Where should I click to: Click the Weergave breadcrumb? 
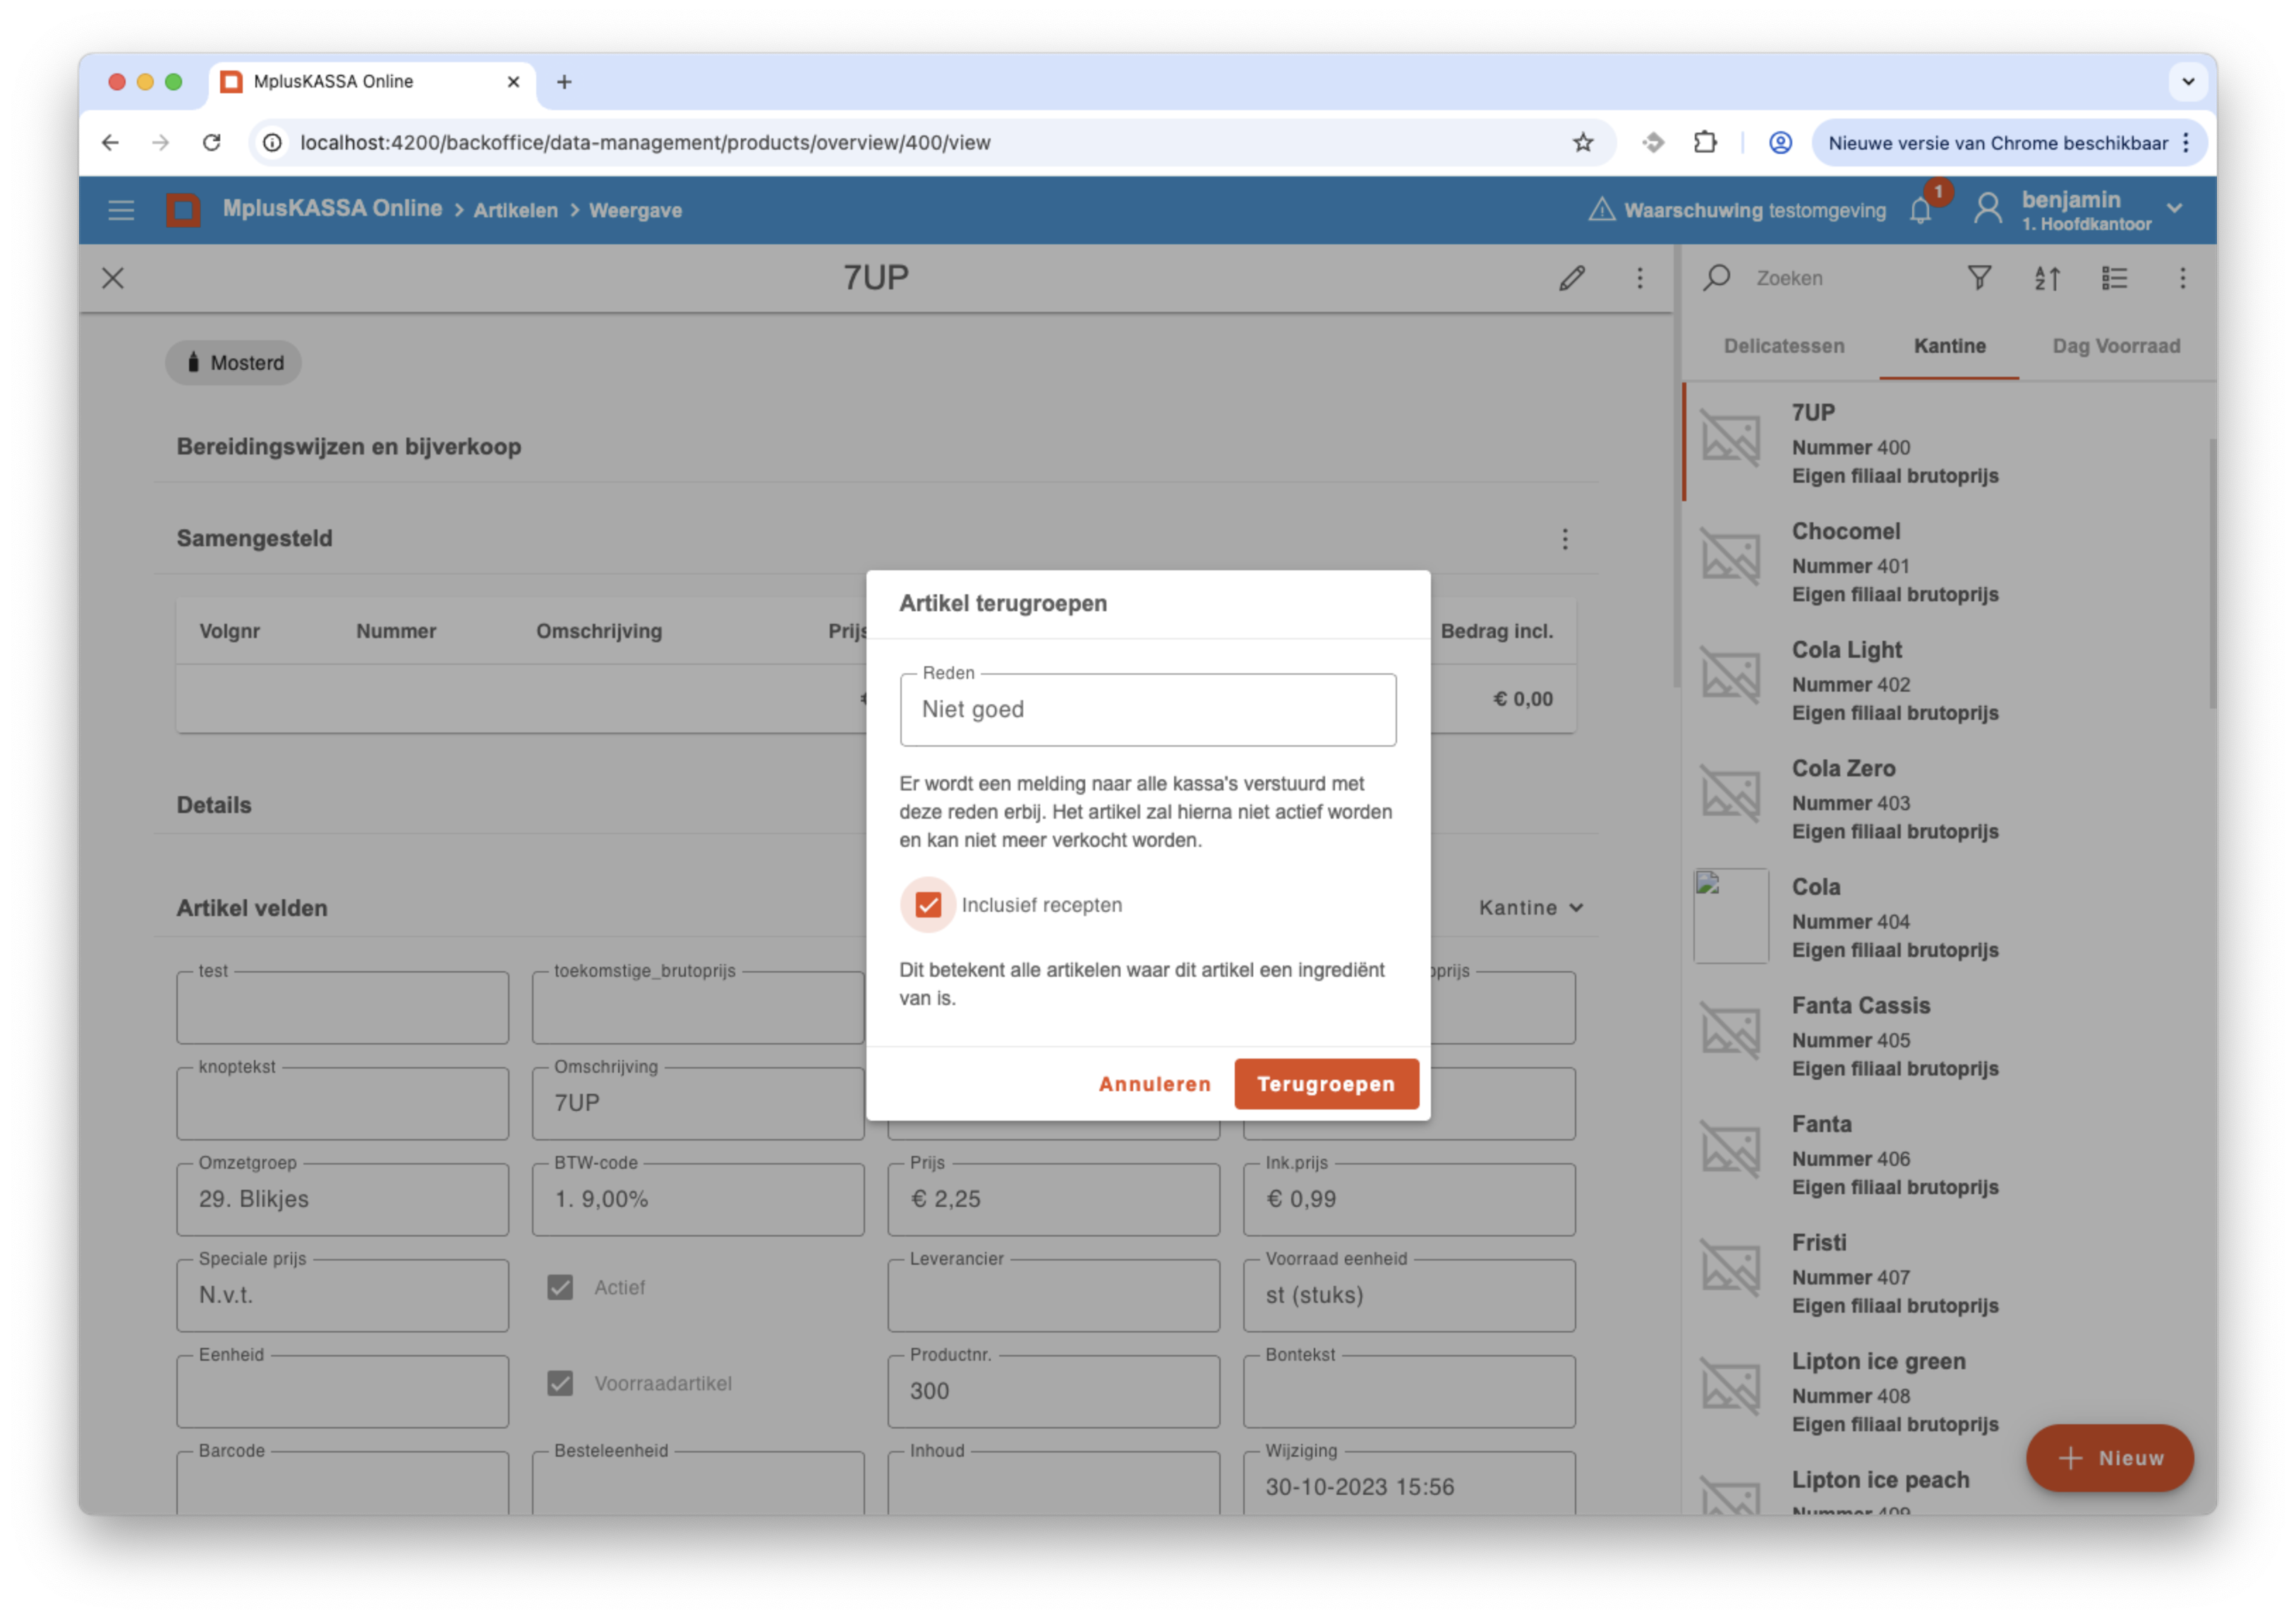click(x=635, y=210)
